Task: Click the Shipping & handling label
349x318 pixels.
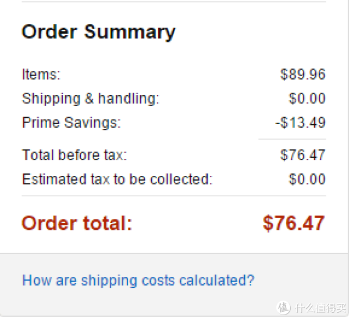Action: click(91, 99)
